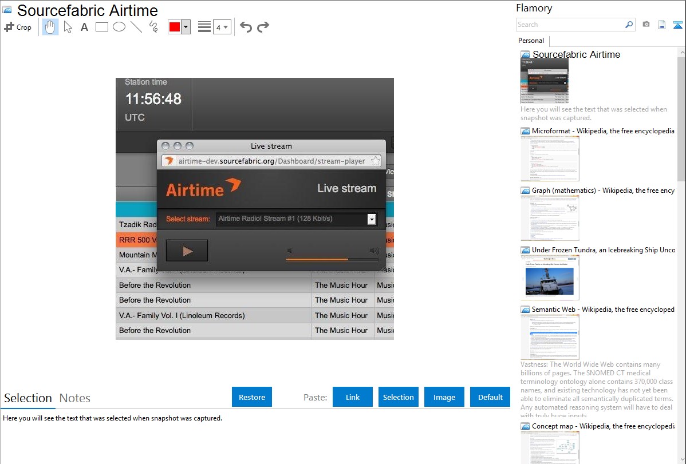Select the Crop tool
686x464 pixels.
[x=18, y=27]
